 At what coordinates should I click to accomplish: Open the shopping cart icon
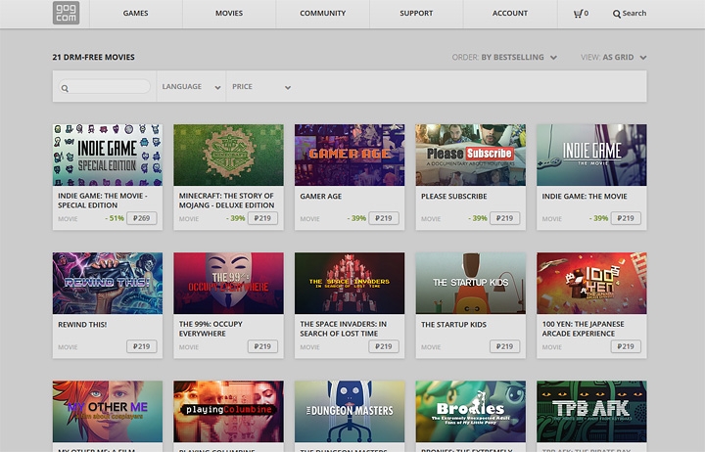(x=580, y=14)
